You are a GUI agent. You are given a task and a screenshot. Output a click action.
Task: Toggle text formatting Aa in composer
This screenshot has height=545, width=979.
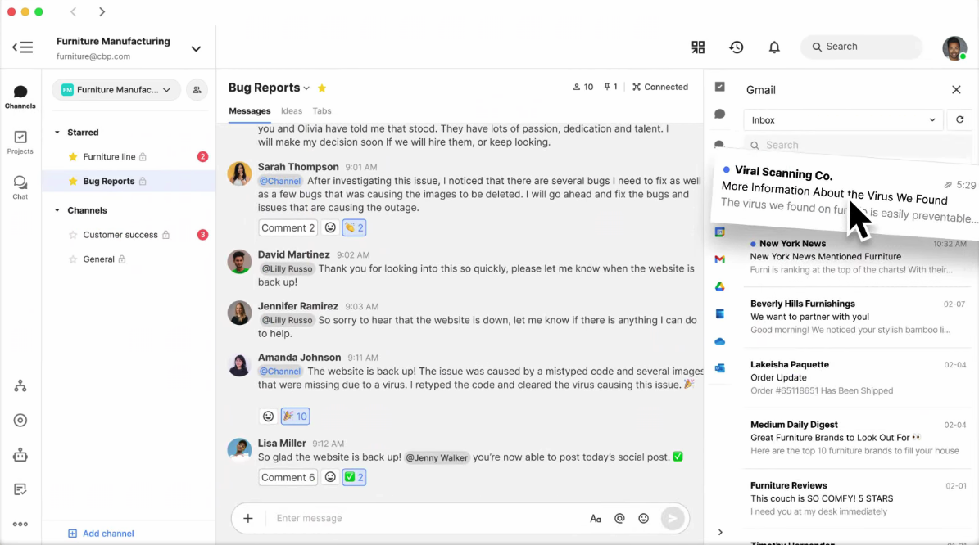(x=596, y=519)
